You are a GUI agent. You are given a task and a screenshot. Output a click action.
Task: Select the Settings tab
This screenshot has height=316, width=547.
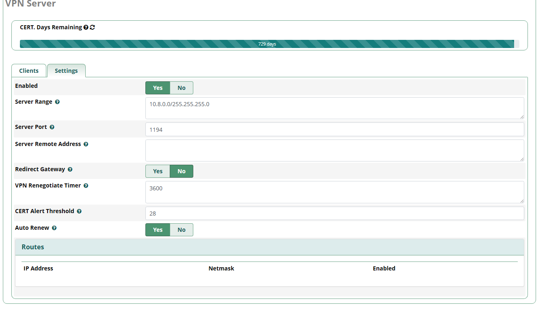point(66,71)
